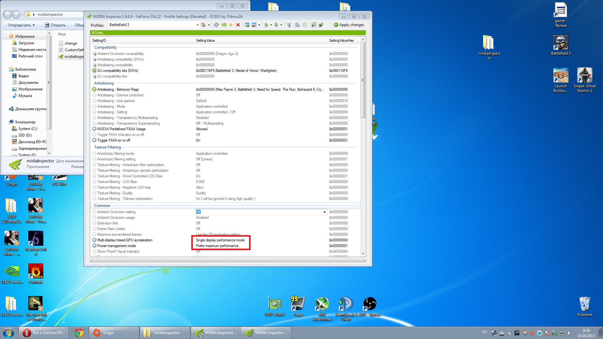The image size is (603, 339).
Task: Click the Открыть button in Explorer
Action: point(55,25)
